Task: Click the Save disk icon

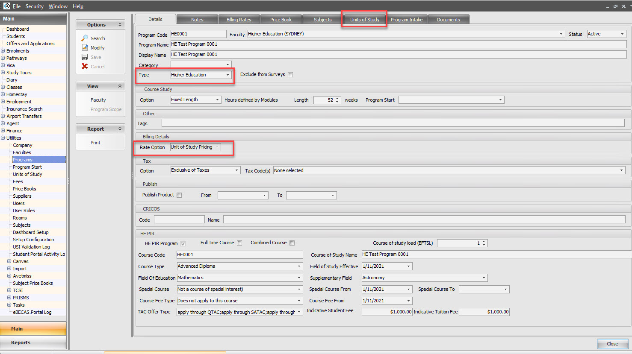Action: click(85, 57)
